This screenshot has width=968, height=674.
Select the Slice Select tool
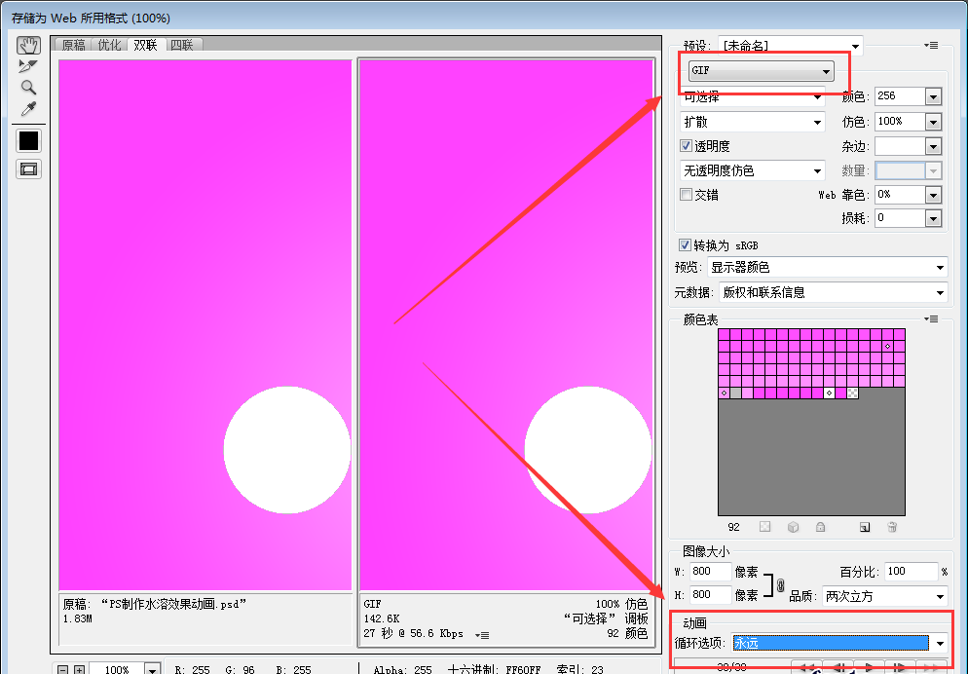(27, 65)
